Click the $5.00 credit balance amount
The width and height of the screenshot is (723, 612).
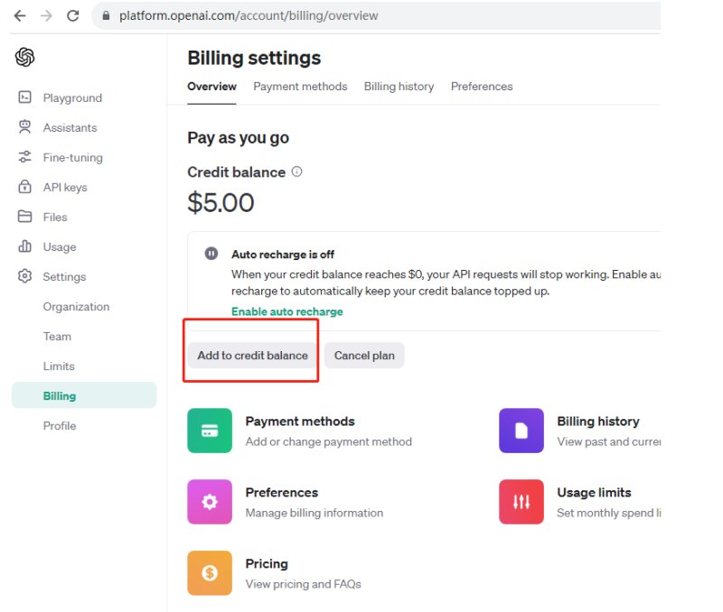click(221, 202)
